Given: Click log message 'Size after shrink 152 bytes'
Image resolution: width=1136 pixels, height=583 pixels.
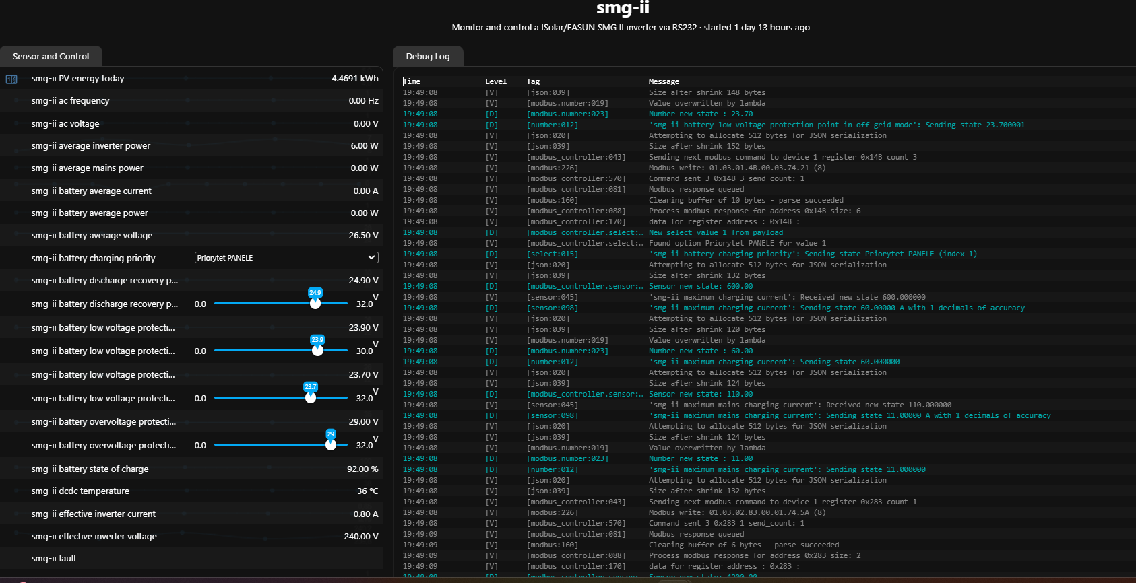Looking at the screenshot, I should click(707, 147).
